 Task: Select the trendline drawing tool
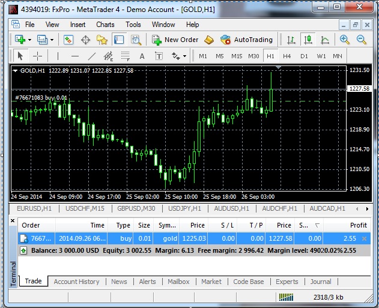(91, 56)
